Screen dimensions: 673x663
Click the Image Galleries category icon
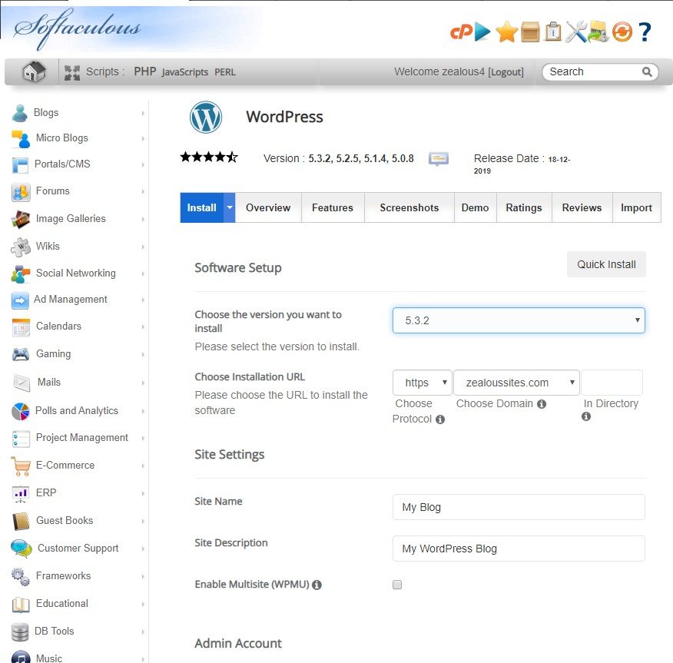tap(21, 219)
